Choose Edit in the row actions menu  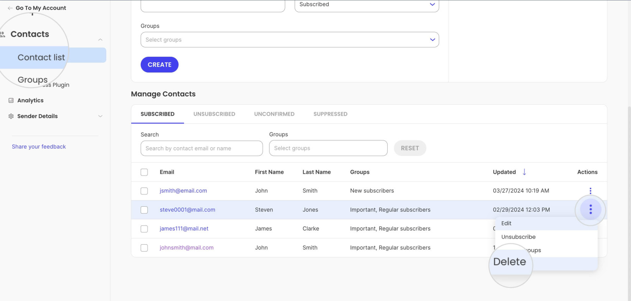tap(546, 223)
